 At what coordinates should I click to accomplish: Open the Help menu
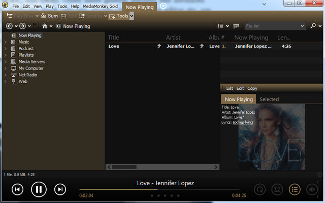pos(75,6)
